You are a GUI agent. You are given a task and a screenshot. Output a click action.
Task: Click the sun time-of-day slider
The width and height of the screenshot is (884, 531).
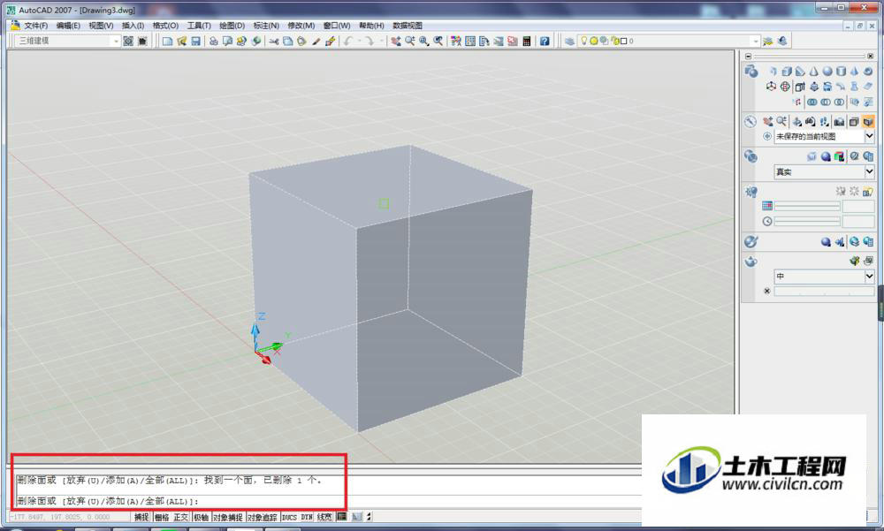pos(807,222)
